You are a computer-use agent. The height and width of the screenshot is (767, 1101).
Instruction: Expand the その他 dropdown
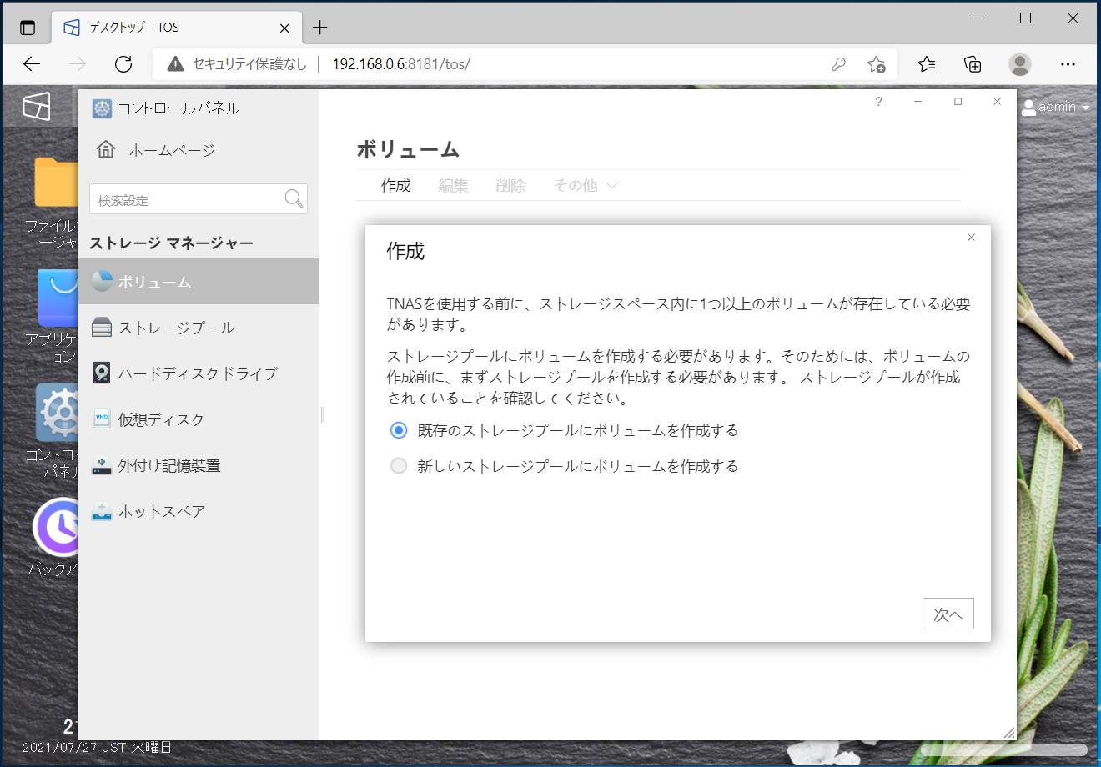[586, 186]
